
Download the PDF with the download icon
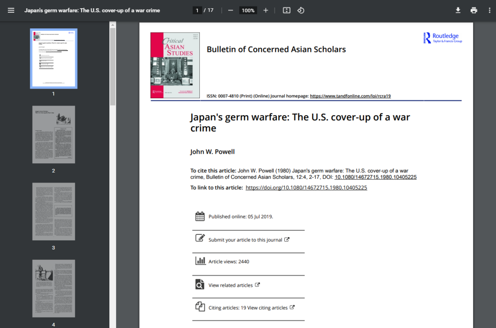458,10
